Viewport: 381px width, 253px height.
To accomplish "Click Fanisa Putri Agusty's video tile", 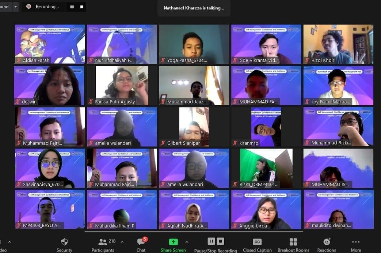I will (x=122, y=86).
